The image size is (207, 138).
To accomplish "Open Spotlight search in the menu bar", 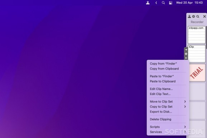I will (163, 3).
